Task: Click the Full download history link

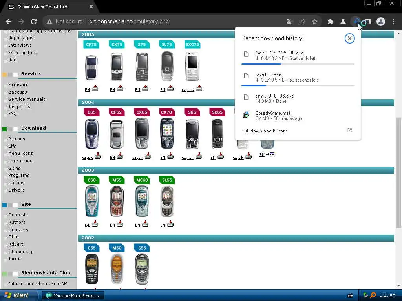Action: click(x=264, y=131)
